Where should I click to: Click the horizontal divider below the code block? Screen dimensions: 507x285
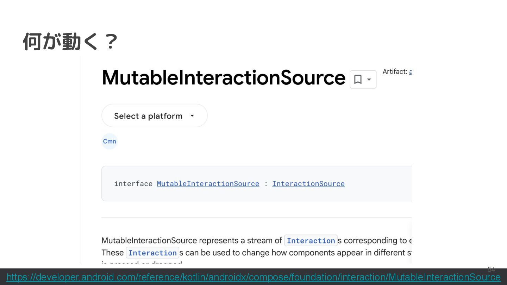256,218
